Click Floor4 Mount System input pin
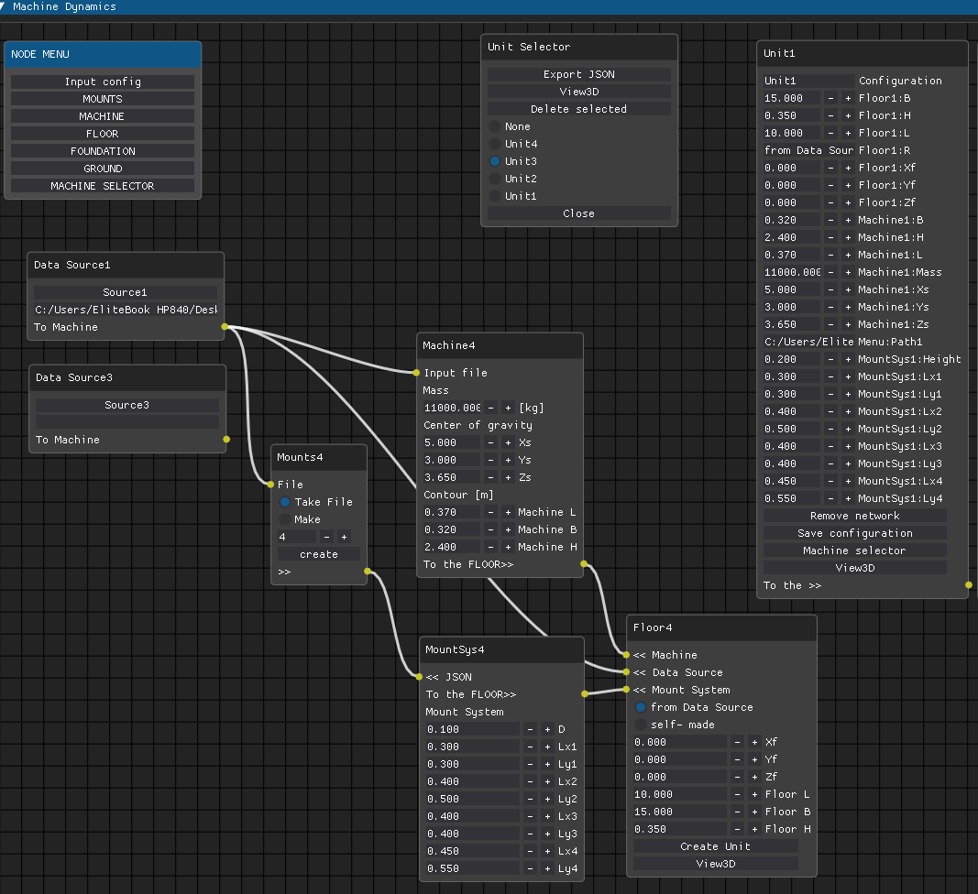 (x=626, y=690)
